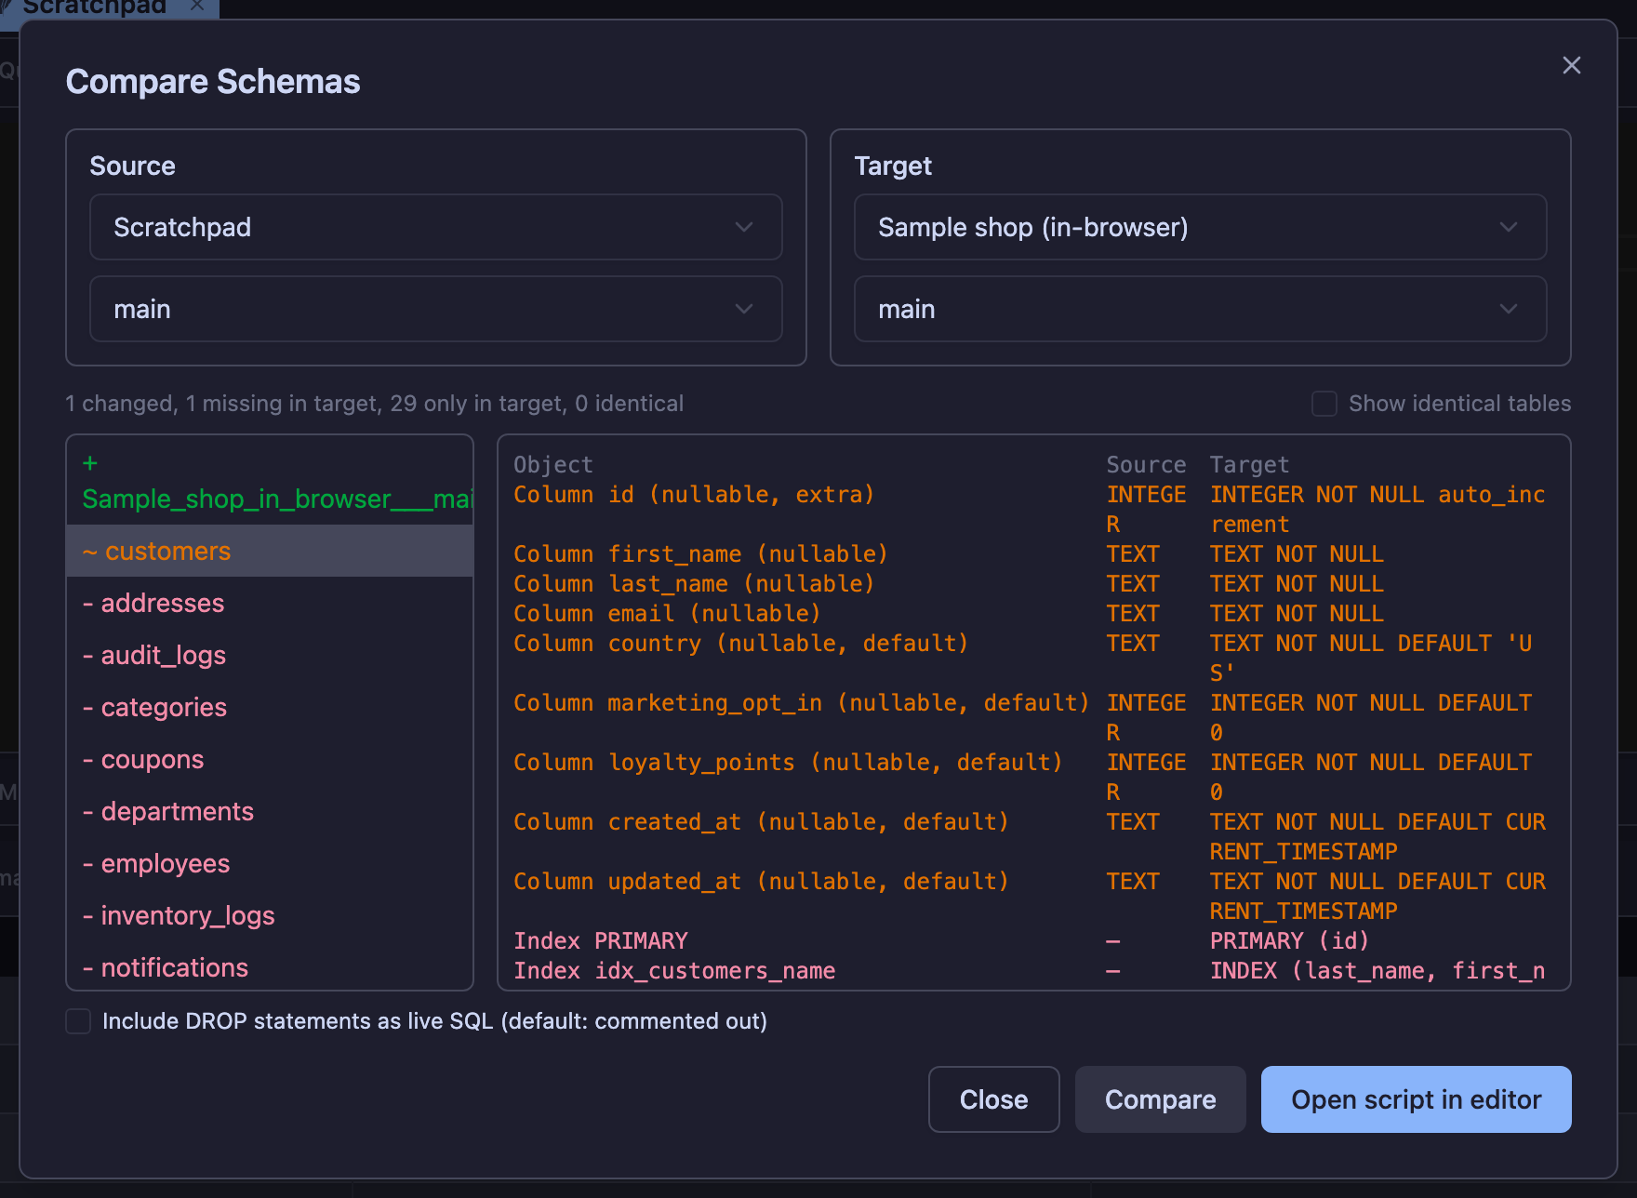Click the 'Column first_name (nullable)' row
This screenshot has height=1198, width=1637.
tap(1032, 554)
